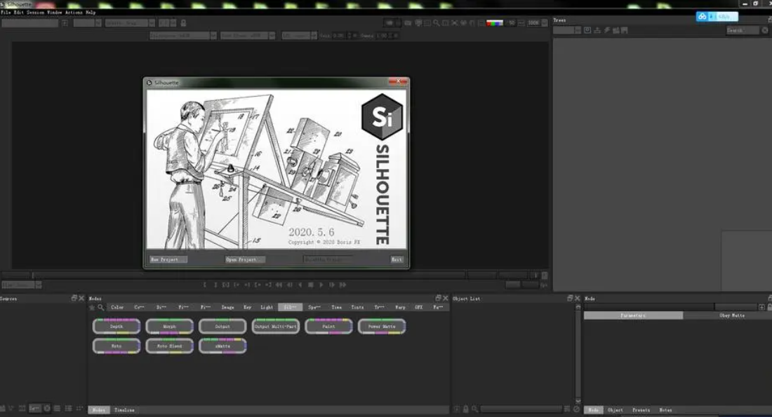Add the Roto node
Viewport: 772px width, 417px height.
[x=117, y=346]
